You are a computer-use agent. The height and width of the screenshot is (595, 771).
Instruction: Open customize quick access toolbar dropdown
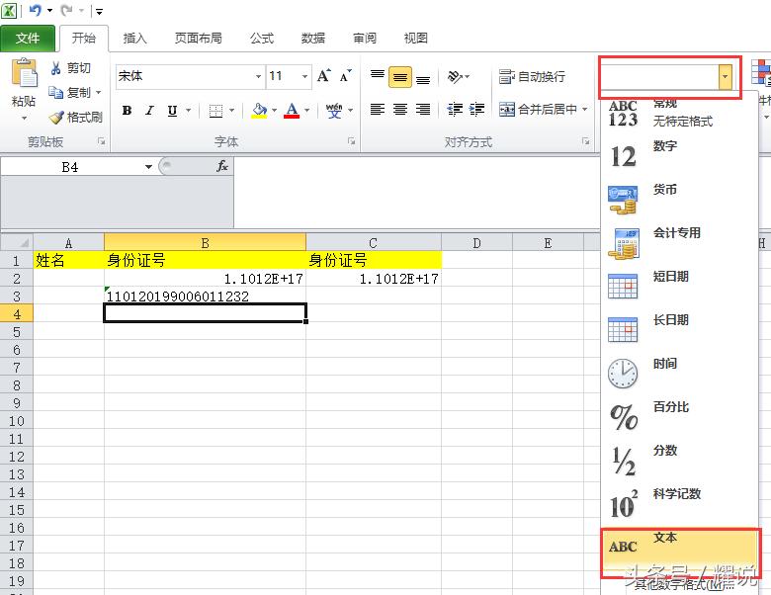point(99,11)
